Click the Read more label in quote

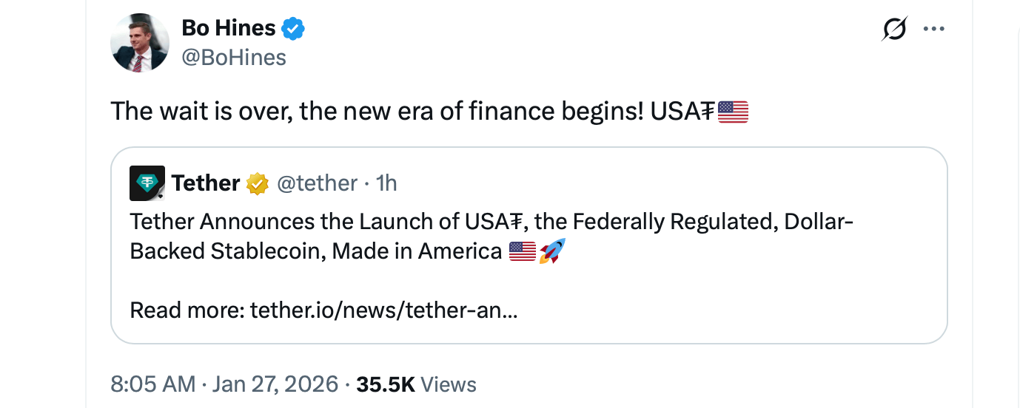187,310
